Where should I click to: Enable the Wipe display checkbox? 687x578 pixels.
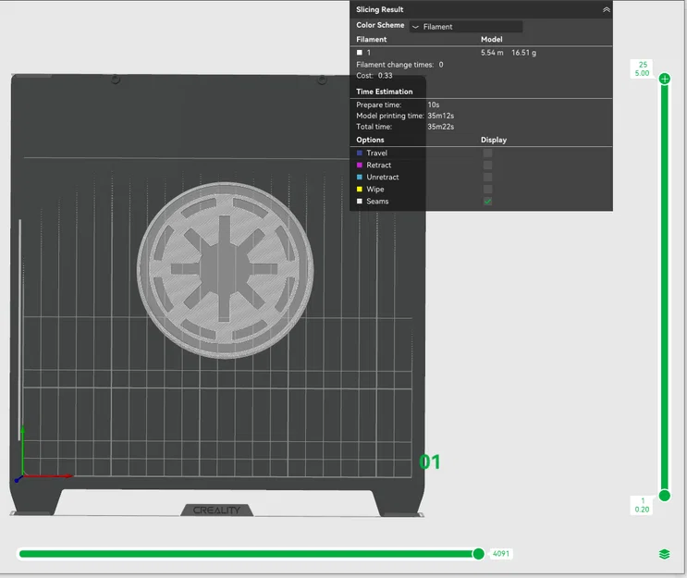(x=487, y=190)
